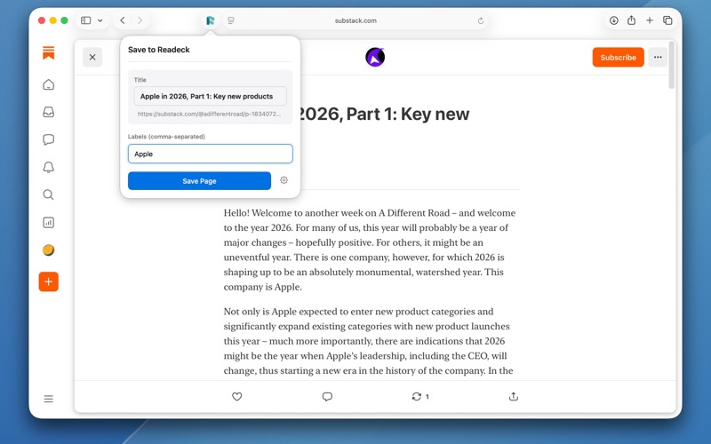Image resolution: width=711 pixels, height=444 pixels.
Task: Open the Substack inbox
Action: click(49, 112)
